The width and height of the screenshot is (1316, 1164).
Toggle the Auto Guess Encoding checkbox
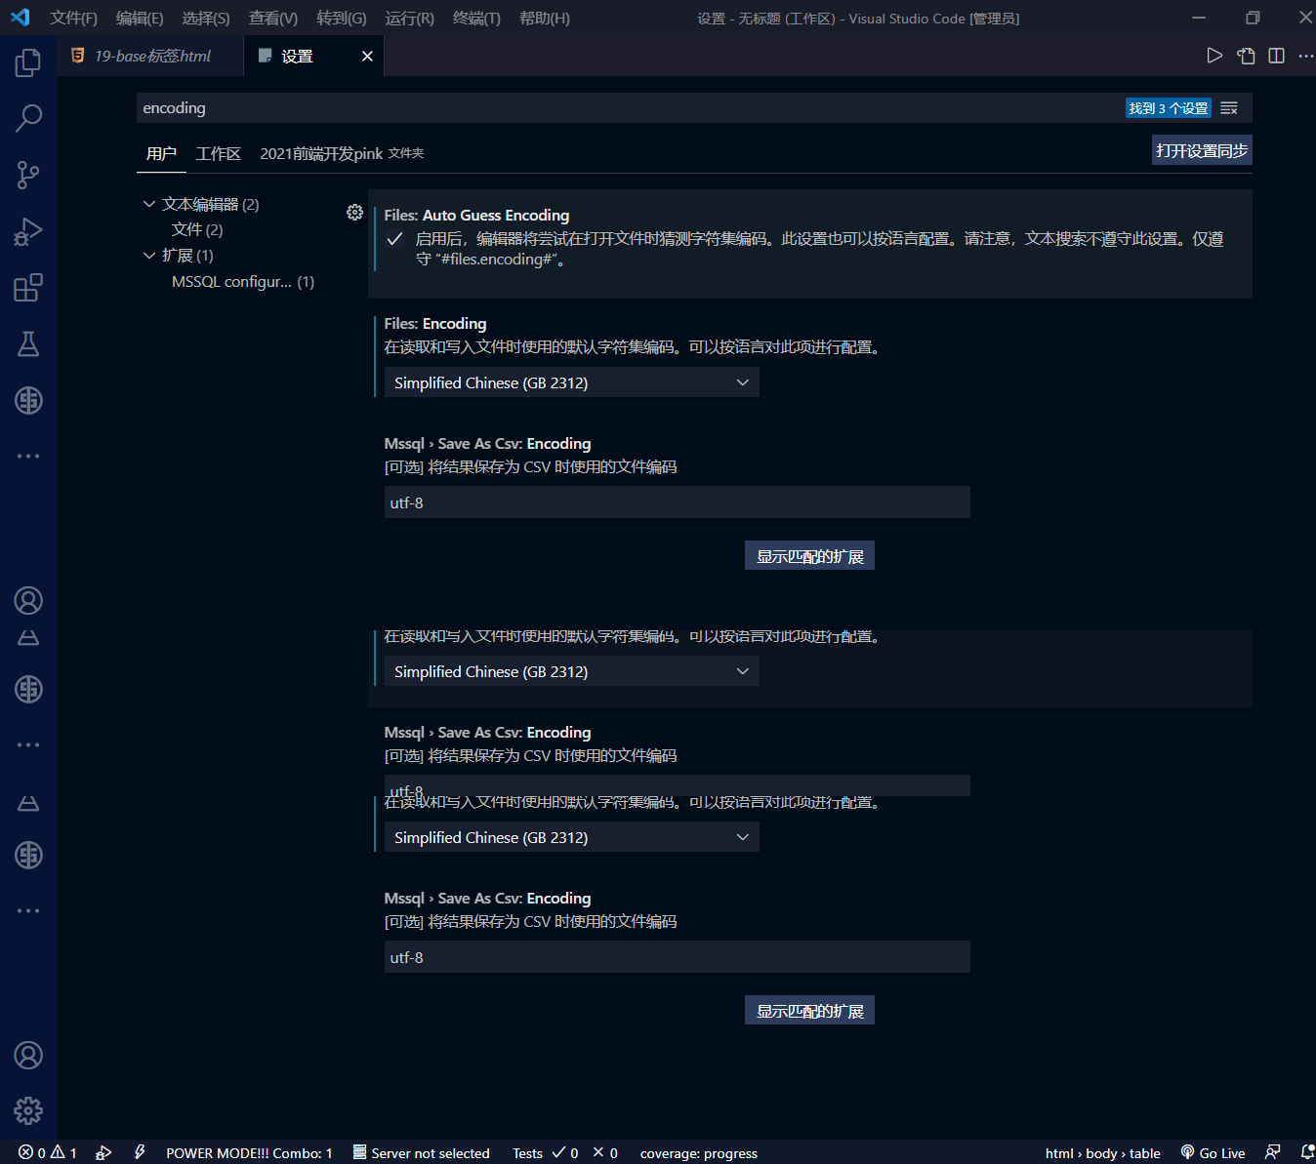click(x=395, y=239)
